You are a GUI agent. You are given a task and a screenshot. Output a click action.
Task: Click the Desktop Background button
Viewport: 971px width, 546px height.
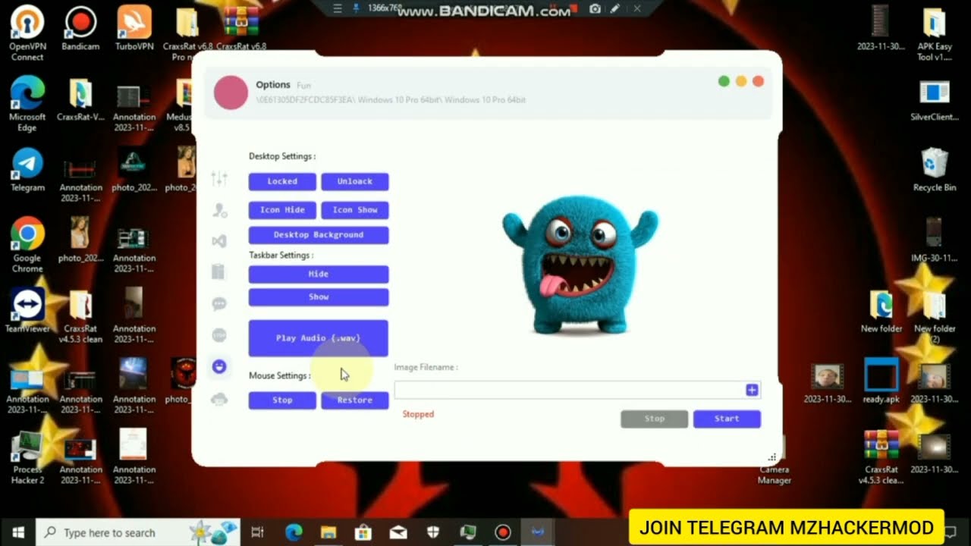click(x=319, y=235)
